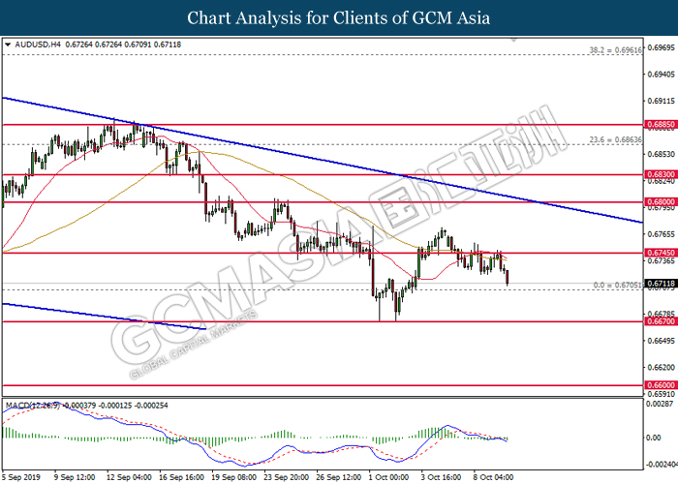The width and height of the screenshot is (678, 484).
Task: Click the 0.65910 price axis value
Action: click(661, 394)
